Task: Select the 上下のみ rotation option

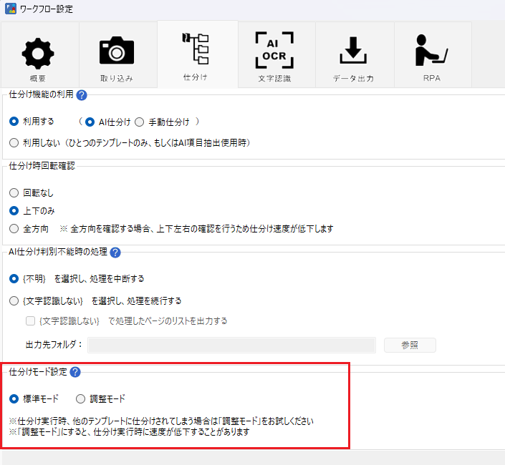Action: (14, 211)
